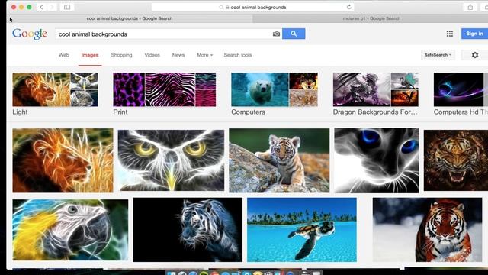Click the blue magnifier search button
The height and width of the screenshot is (275, 488).
[294, 34]
